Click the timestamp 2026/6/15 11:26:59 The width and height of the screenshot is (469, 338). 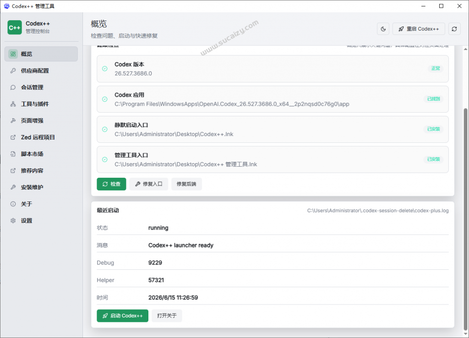click(173, 298)
